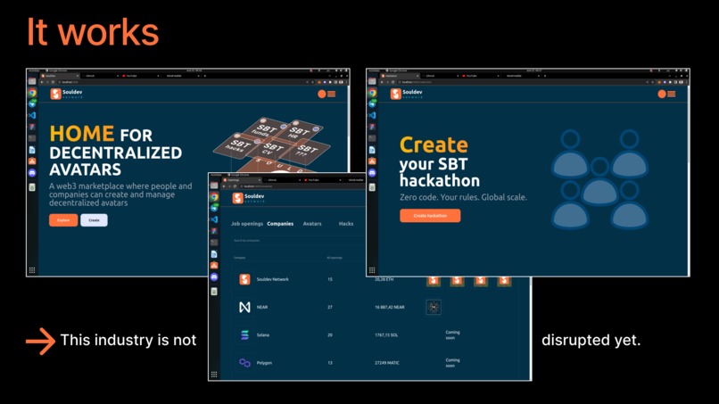Click the "NEAR" company name in table
The image size is (719, 404).
(x=262, y=308)
